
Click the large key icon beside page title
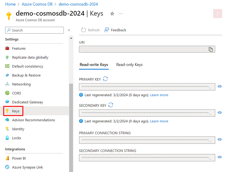click(x=9, y=16)
